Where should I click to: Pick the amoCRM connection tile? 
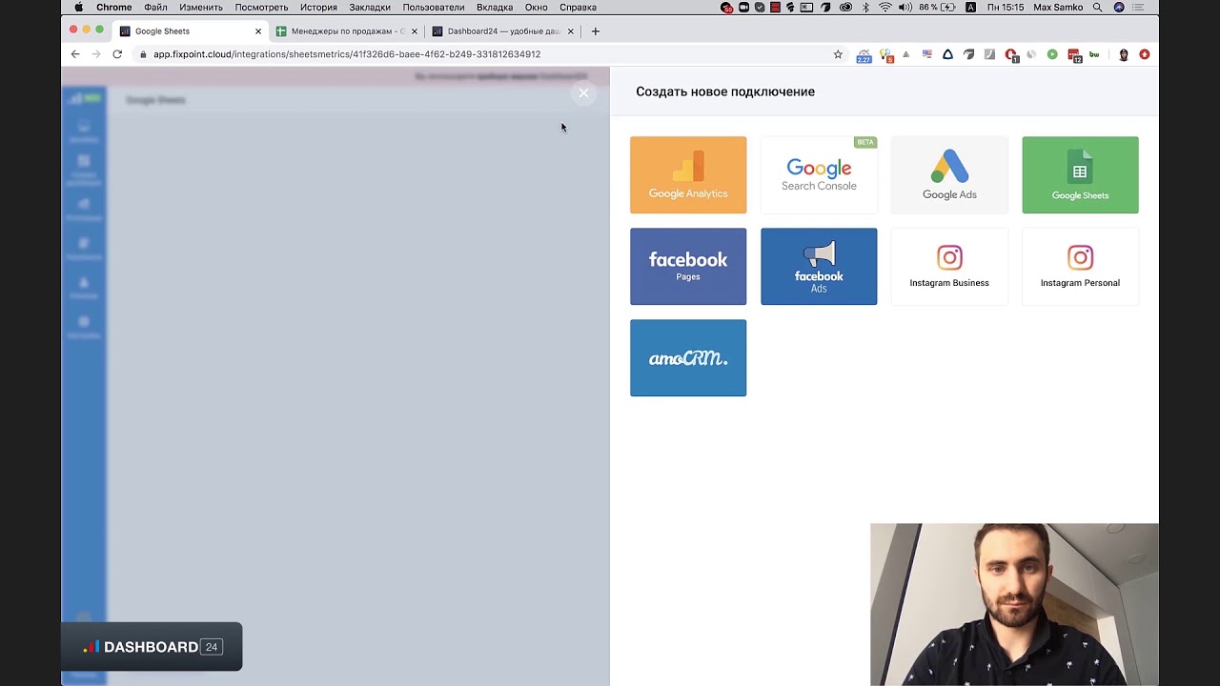[x=688, y=357]
